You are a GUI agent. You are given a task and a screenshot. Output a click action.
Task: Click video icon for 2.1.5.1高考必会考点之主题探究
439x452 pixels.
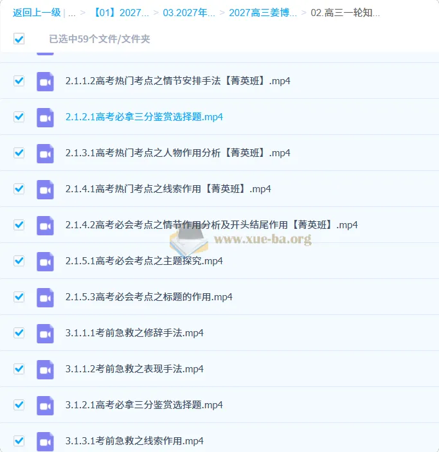coord(45,262)
